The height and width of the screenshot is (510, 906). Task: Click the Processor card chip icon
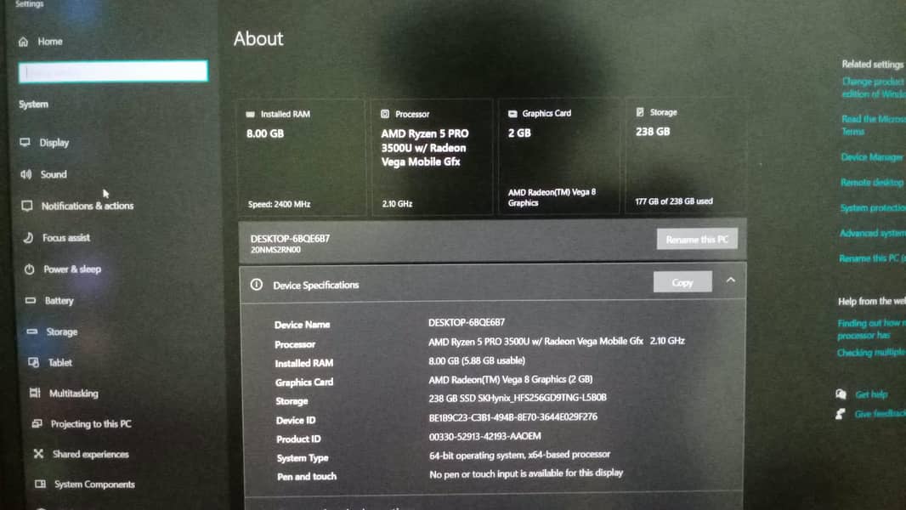pyautogui.click(x=385, y=114)
